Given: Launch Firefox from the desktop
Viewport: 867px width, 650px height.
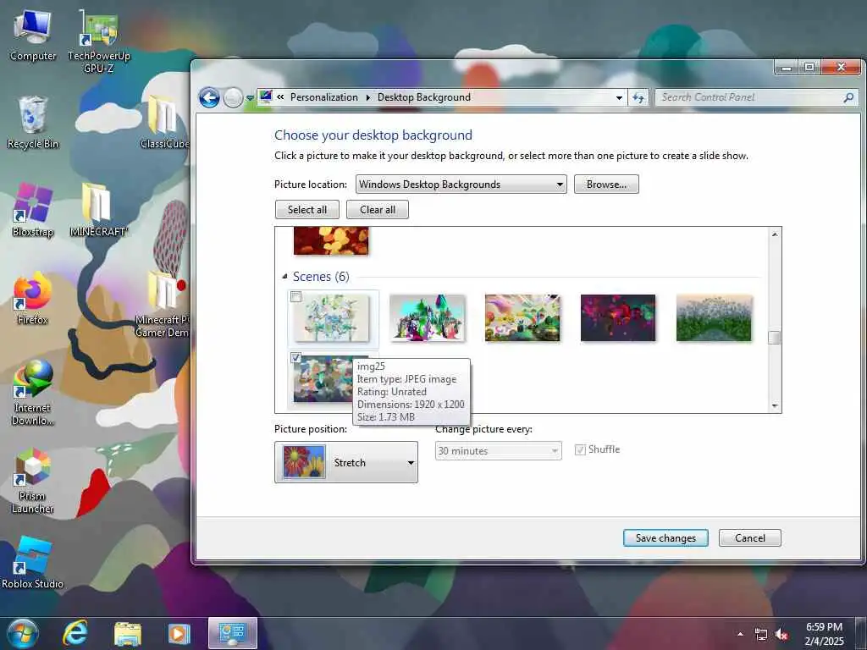Looking at the screenshot, I should tap(33, 299).
